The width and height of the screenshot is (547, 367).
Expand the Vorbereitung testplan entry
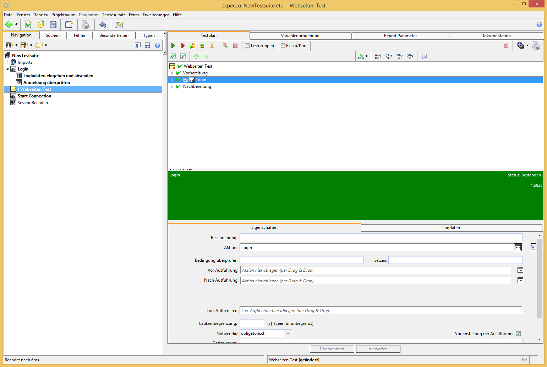click(172, 73)
